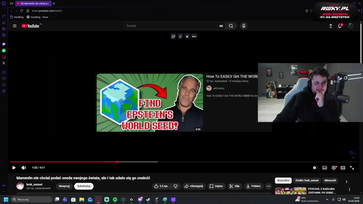Open the Handling bookmark

pyautogui.click(x=17, y=17)
